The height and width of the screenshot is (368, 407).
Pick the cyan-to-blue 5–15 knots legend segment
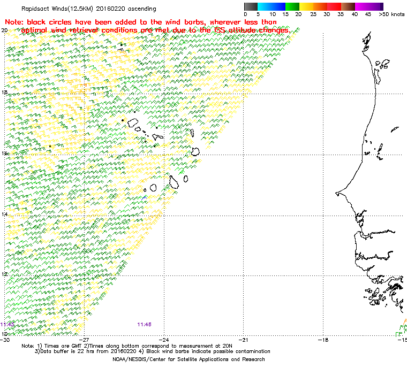pos(272,6)
